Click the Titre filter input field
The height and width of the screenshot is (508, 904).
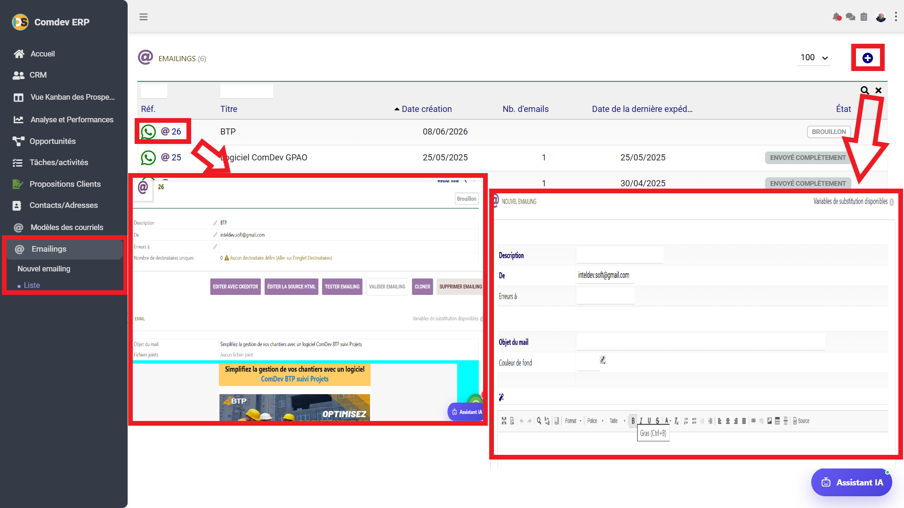click(x=247, y=91)
